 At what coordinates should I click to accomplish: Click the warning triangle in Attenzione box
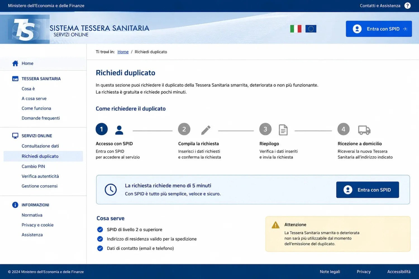pyautogui.click(x=276, y=225)
